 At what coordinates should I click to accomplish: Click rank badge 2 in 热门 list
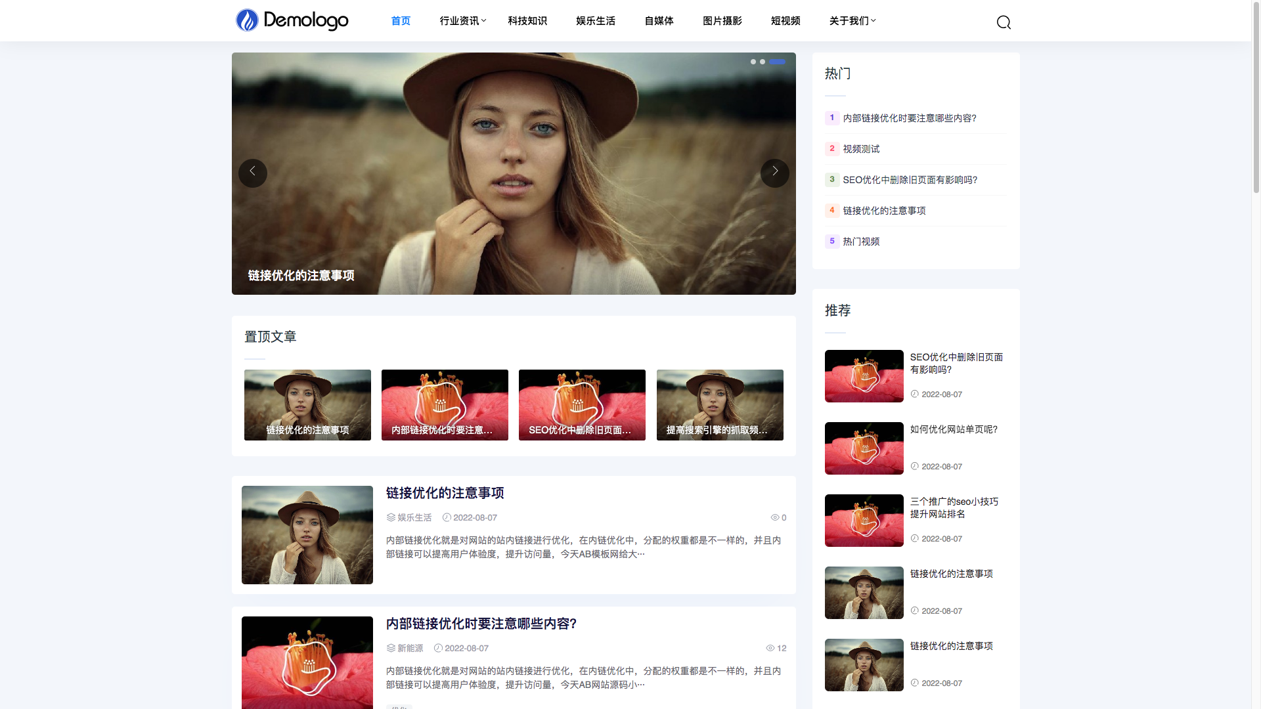click(832, 148)
